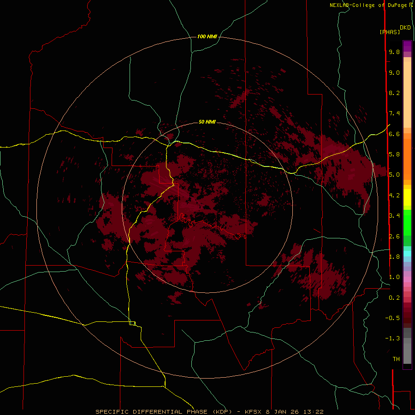415x415 pixels.
Task: Click the 1.0 value on the color scale
Action: point(394,277)
